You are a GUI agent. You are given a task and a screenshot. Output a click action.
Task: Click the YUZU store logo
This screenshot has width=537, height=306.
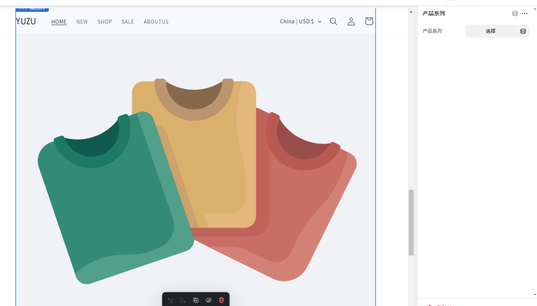26,21
